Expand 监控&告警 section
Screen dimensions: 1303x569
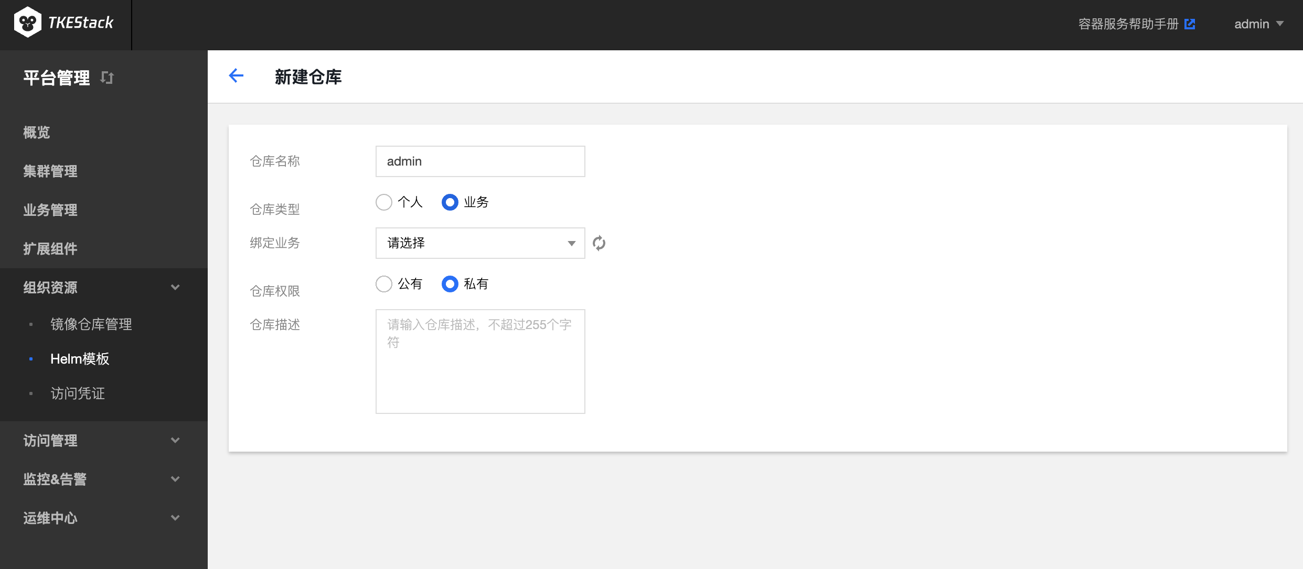click(x=100, y=478)
